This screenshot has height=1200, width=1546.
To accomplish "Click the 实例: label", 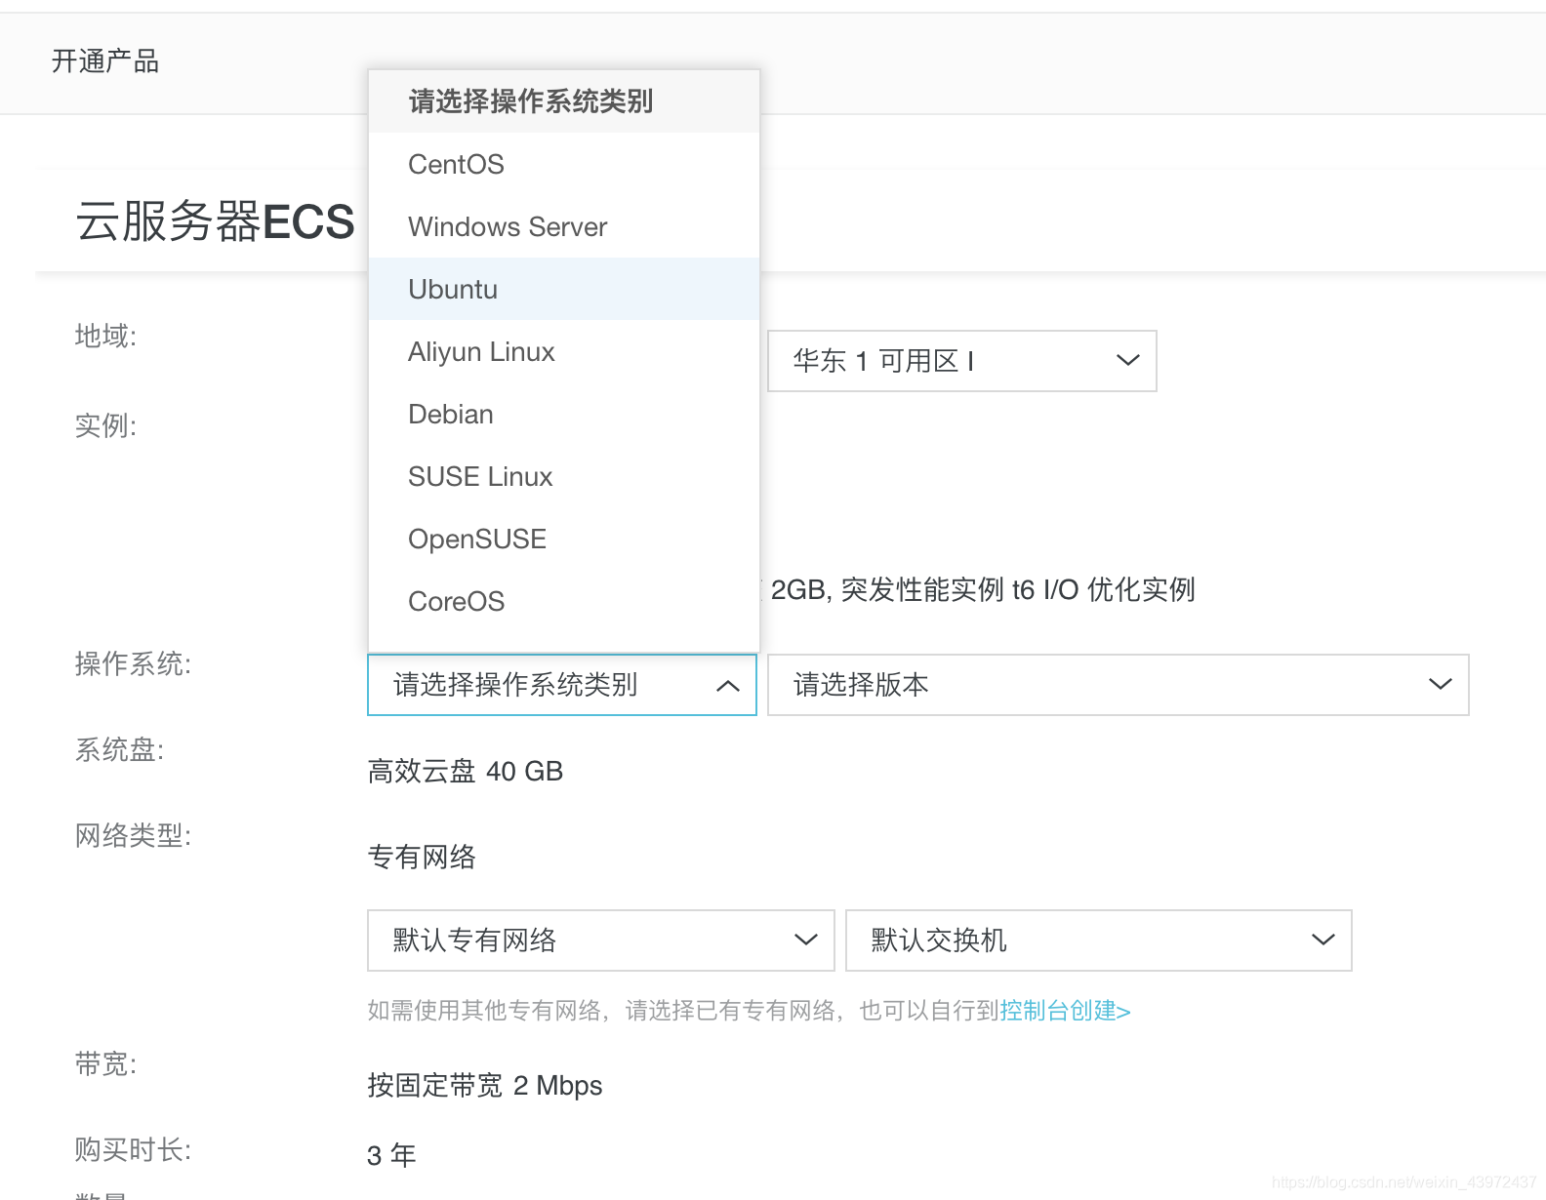I will point(106,426).
